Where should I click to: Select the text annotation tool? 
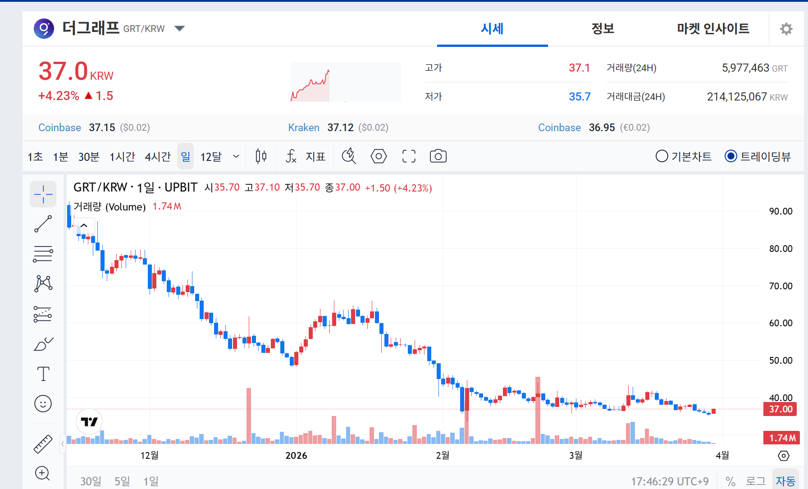[x=43, y=374]
